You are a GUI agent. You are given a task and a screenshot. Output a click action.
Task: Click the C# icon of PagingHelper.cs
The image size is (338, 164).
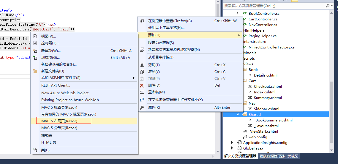point(245,36)
